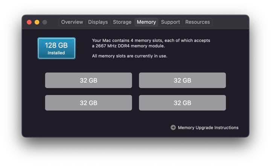Click the bottom-left 32 GB memory slot
Screen dimensions: 271x166
click(88, 103)
